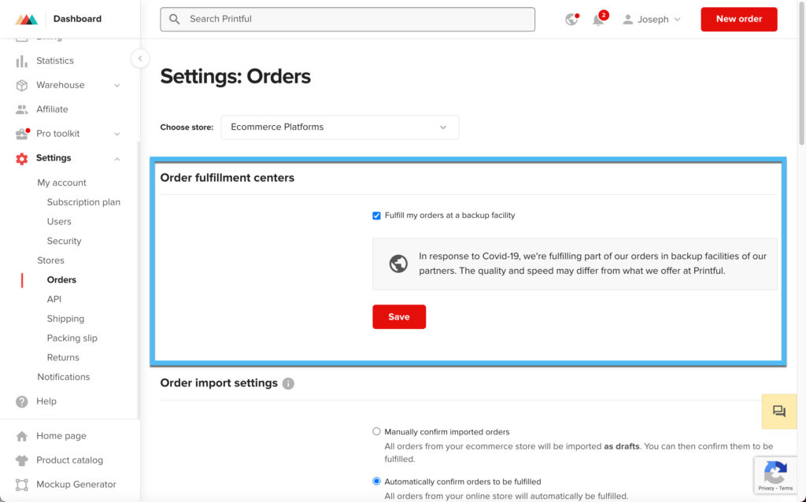Open the globe language icon in header
Image resolution: width=806 pixels, height=502 pixels.
click(x=571, y=19)
